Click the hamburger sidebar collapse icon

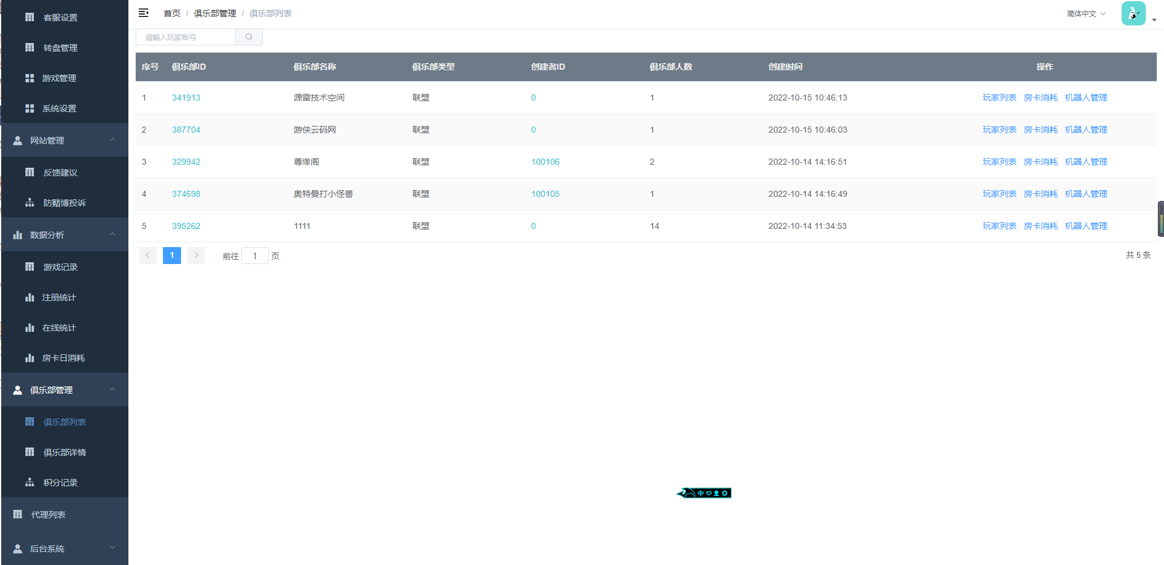[x=144, y=13]
